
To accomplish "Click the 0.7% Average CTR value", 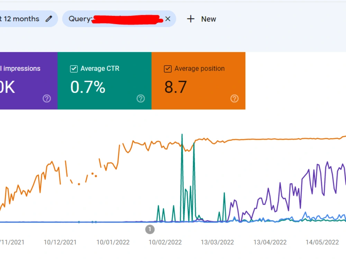I will tap(88, 87).
